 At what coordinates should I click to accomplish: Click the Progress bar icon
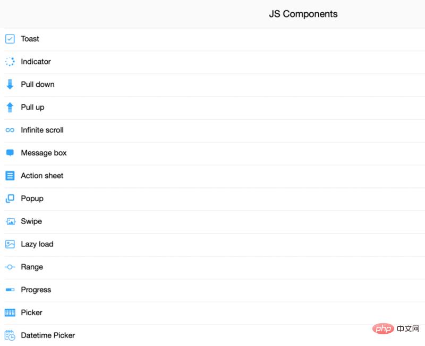point(10,290)
